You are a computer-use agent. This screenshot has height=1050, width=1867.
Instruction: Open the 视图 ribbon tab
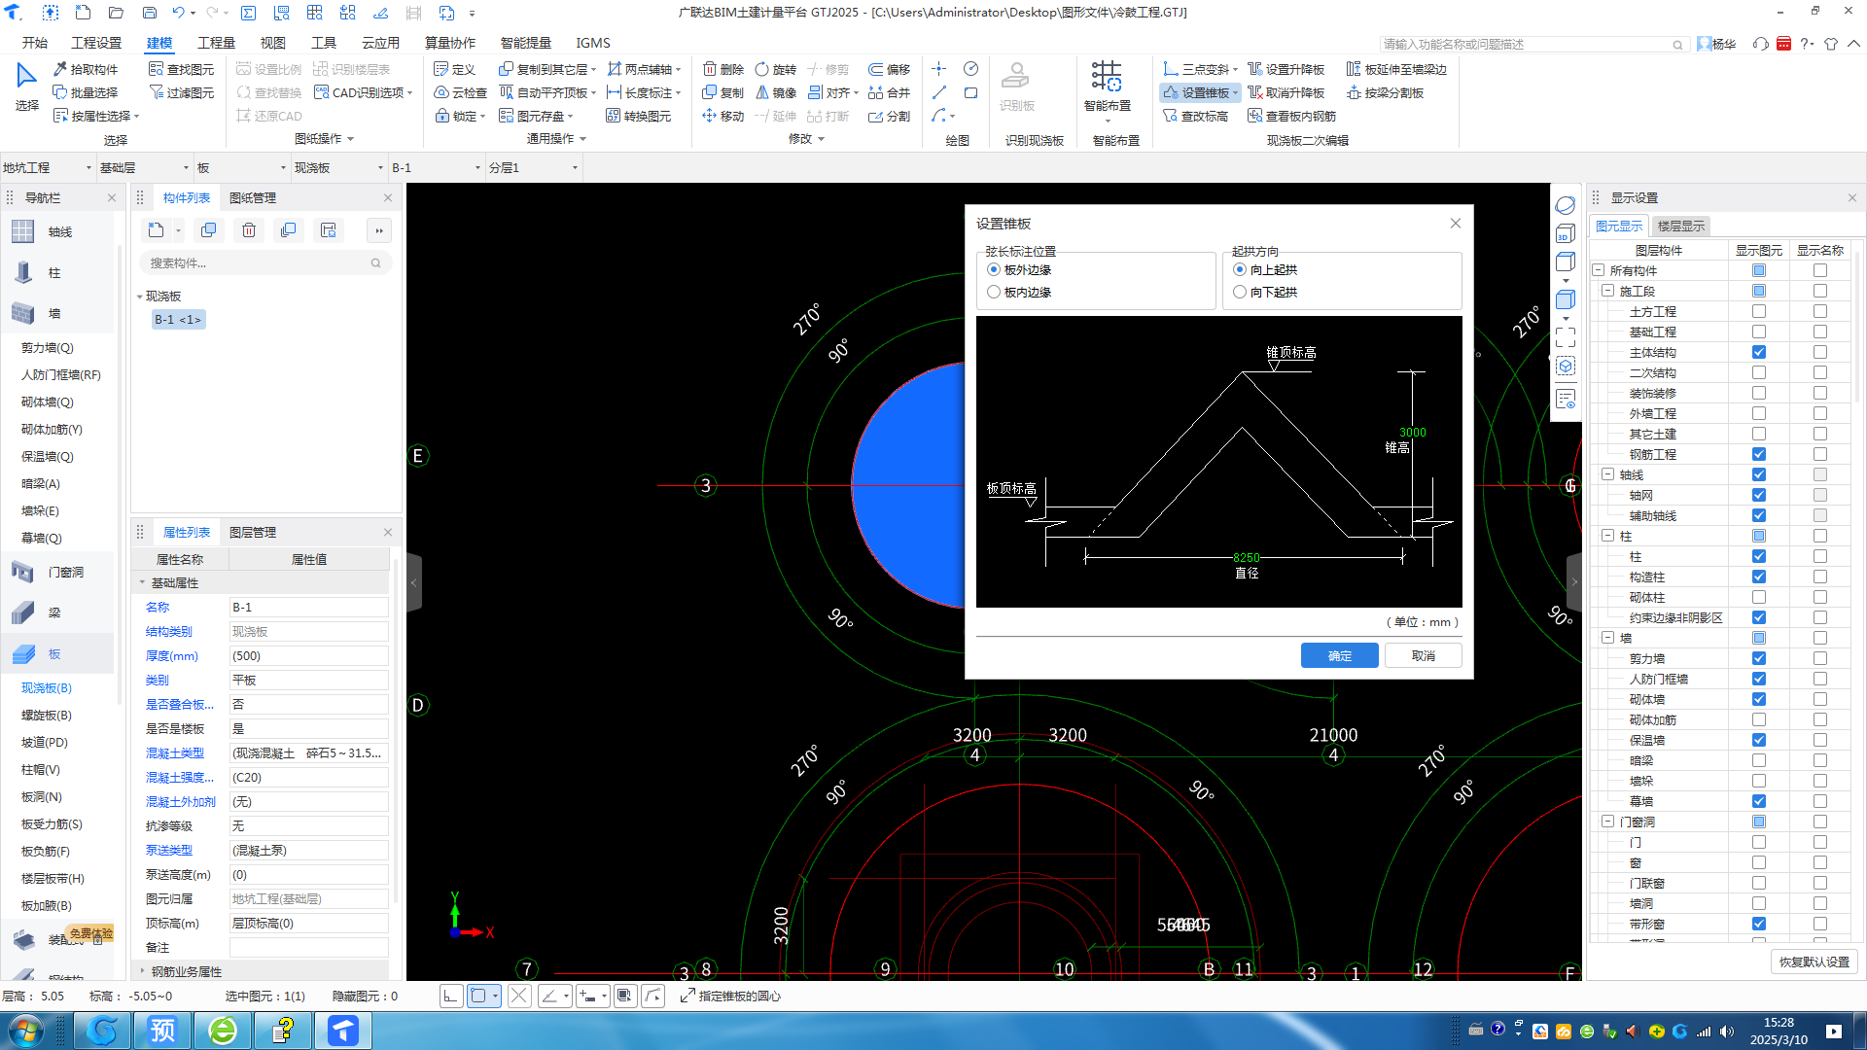click(x=272, y=43)
